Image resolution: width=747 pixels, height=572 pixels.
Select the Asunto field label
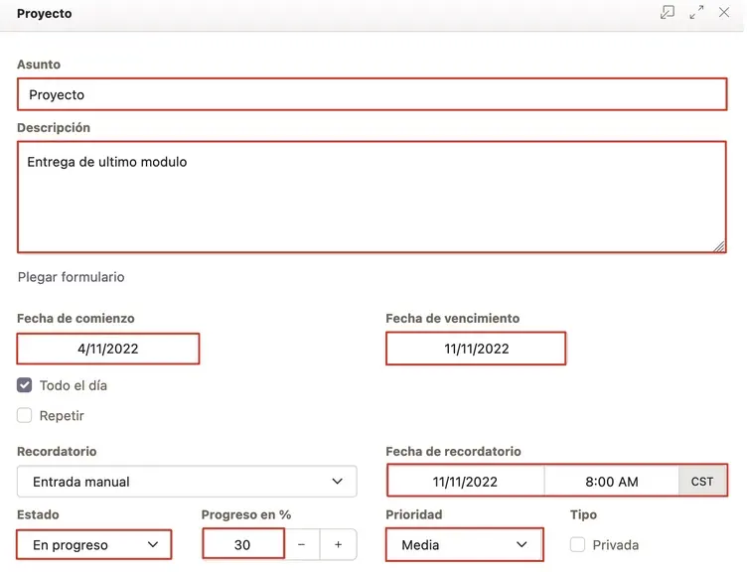coord(39,65)
